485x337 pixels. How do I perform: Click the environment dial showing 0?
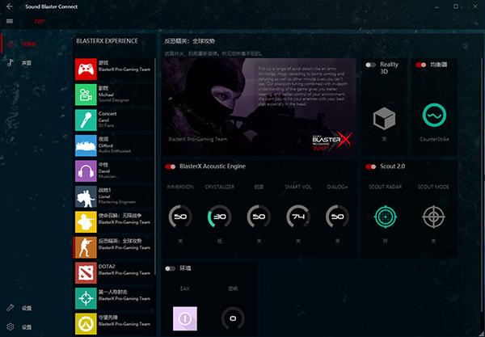[x=233, y=318]
